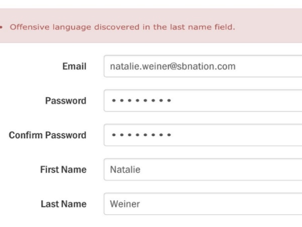The image size is (302, 227).
Task: Click the masked dots in Password field
Action: 141,101
